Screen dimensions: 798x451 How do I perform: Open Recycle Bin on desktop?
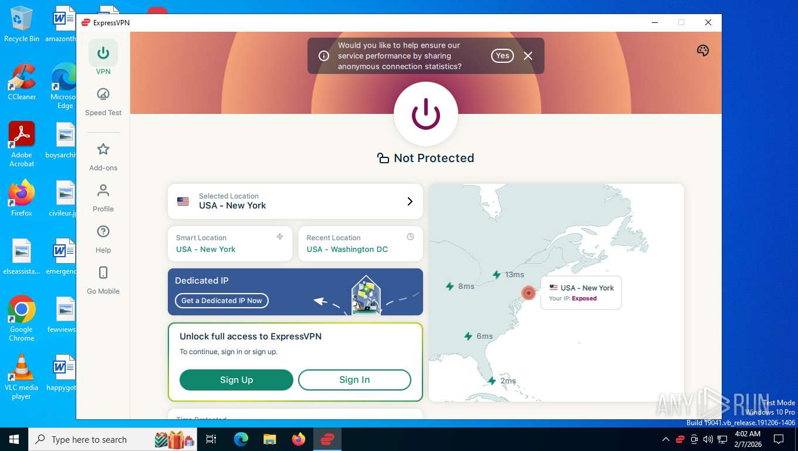point(22,25)
